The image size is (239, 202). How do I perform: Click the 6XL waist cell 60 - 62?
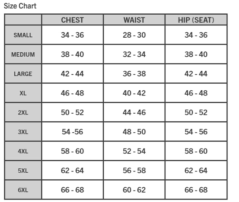134,190
